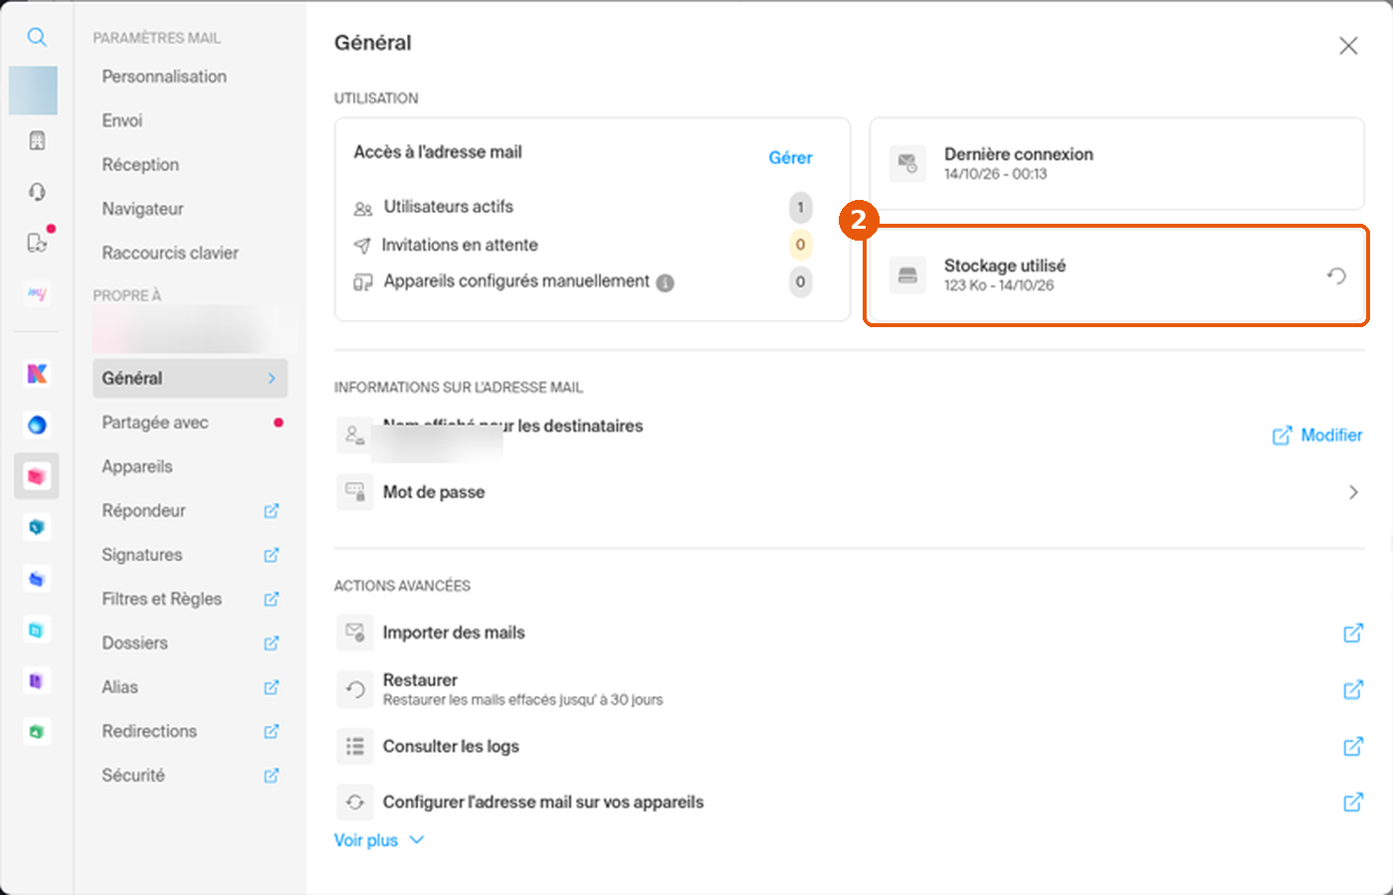Click Utilisateurs actifs count badge
This screenshot has width=1393, height=895.
tap(800, 207)
